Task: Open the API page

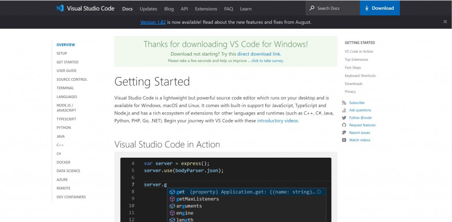Action: (x=185, y=9)
